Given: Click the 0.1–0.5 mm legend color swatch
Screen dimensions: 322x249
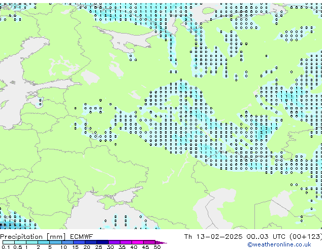Looking at the screenshot, I should point(9,242).
